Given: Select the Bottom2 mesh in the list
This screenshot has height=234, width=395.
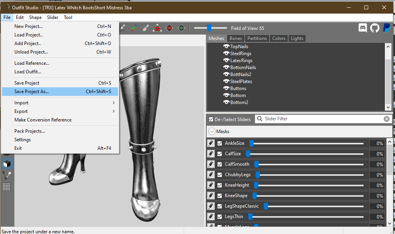Looking at the screenshot, I should (239, 102).
